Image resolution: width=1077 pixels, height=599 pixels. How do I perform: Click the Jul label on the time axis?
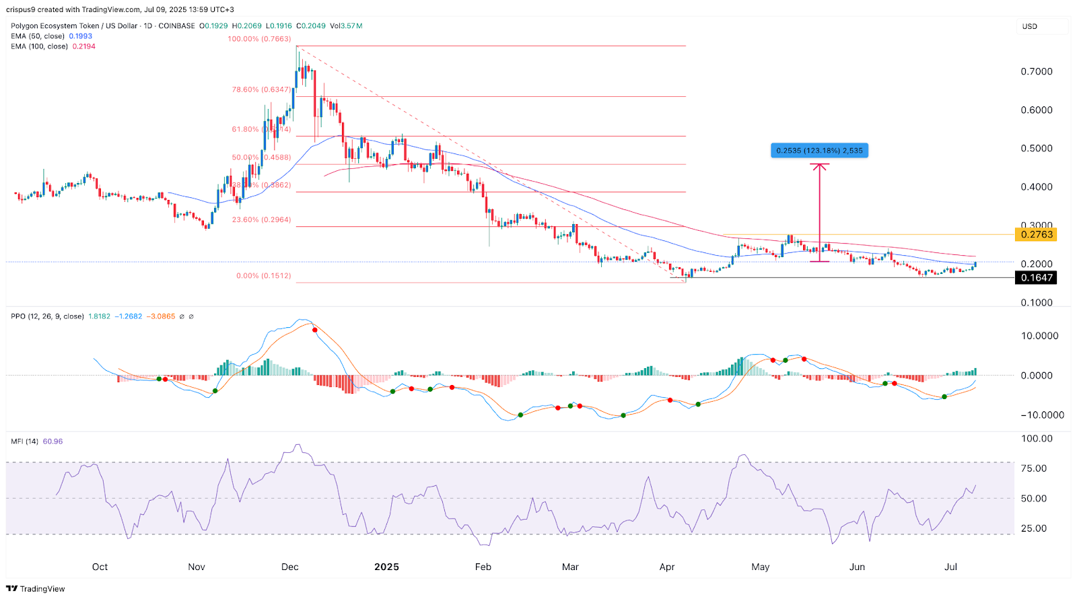[x=950, y=567]
